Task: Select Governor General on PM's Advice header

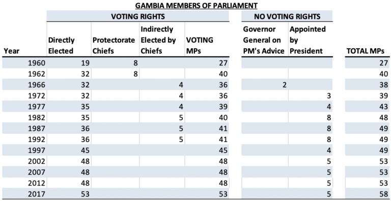Action: tap(264, 40)
